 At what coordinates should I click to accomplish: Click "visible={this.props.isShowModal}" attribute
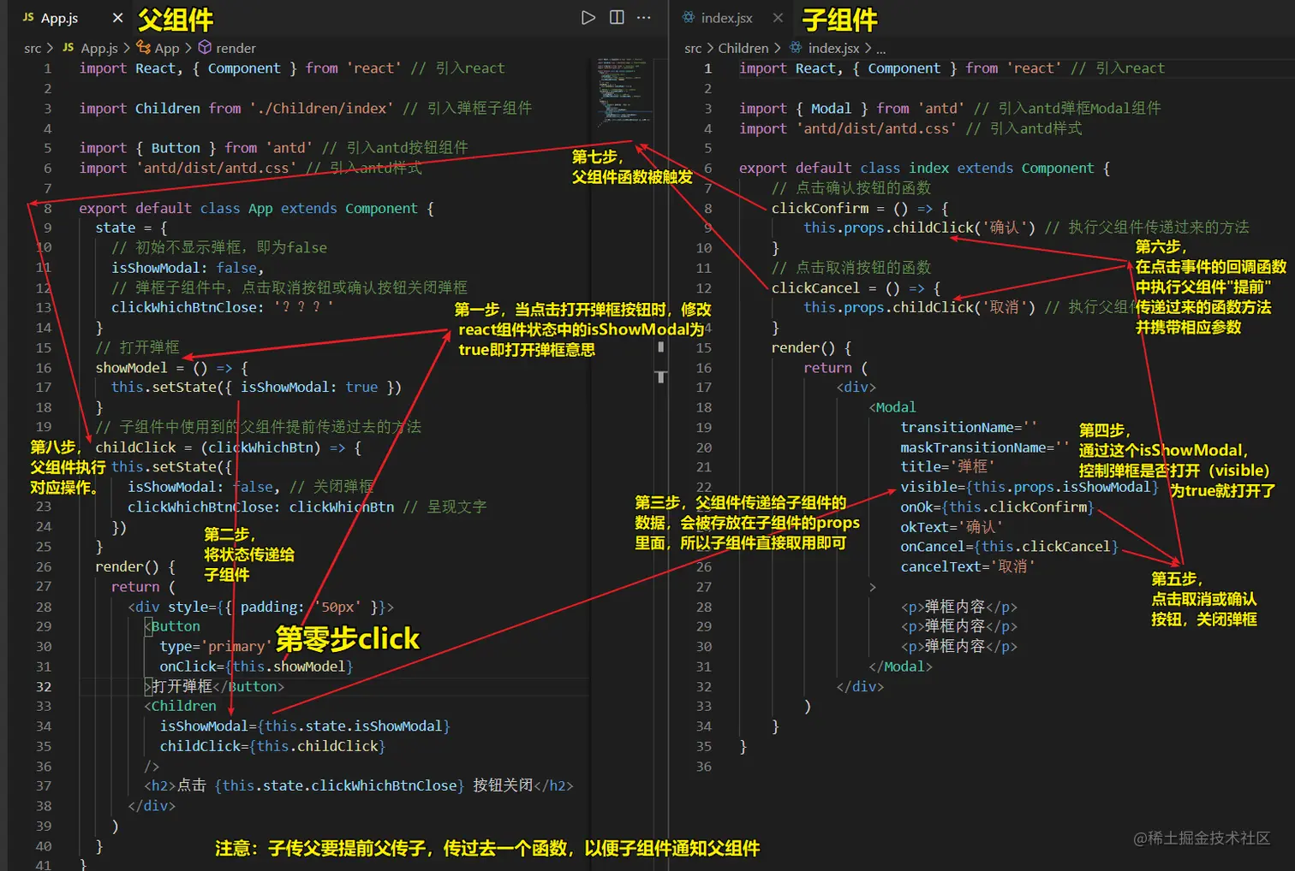point(1029,487)
